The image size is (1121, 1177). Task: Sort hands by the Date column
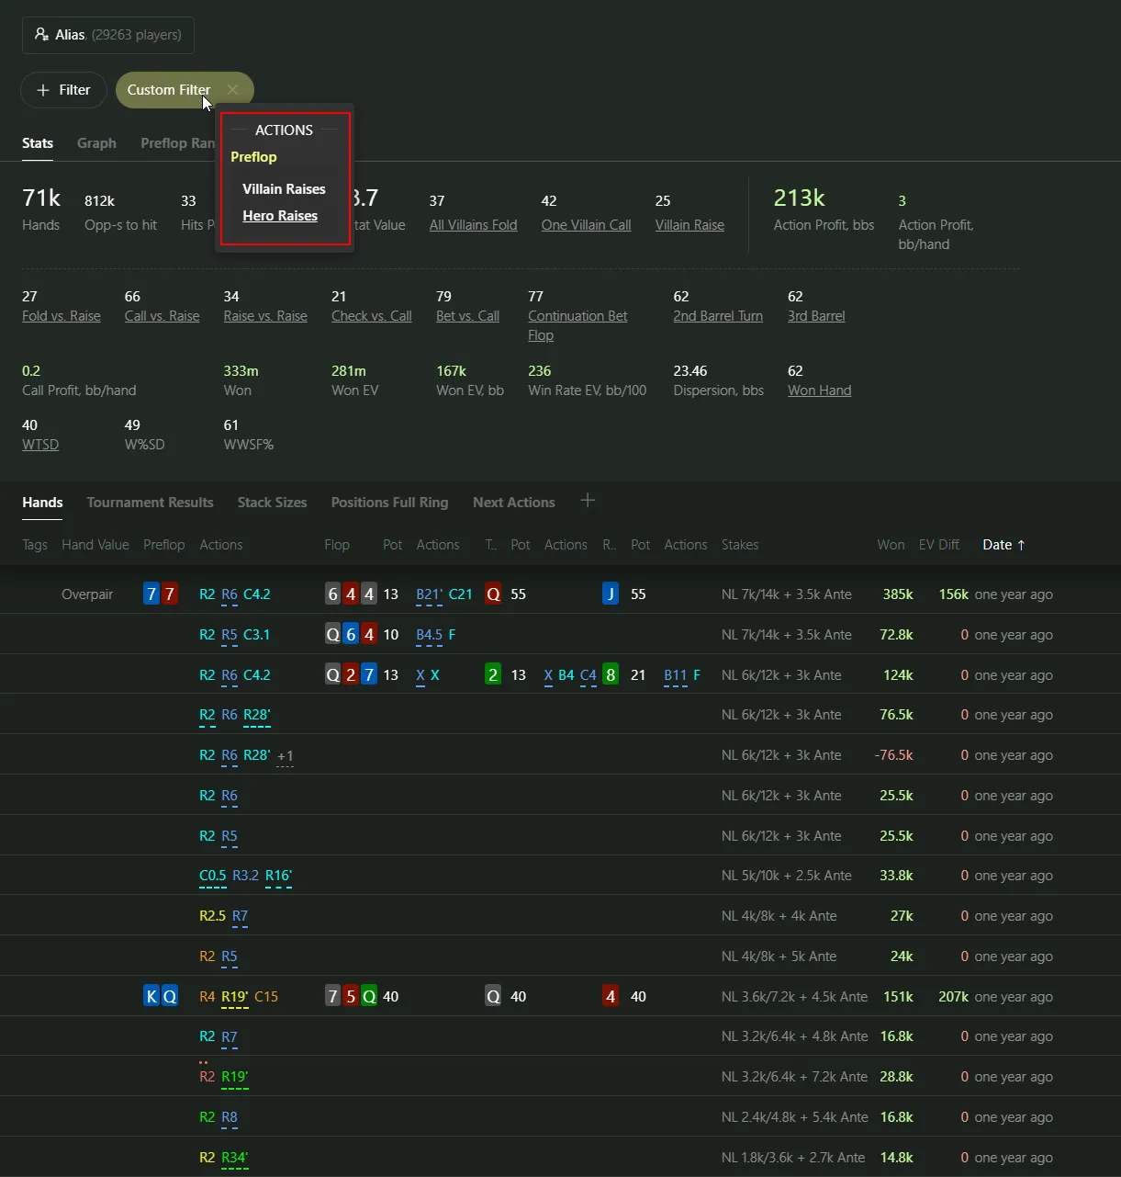click(x=1003, y=545)
